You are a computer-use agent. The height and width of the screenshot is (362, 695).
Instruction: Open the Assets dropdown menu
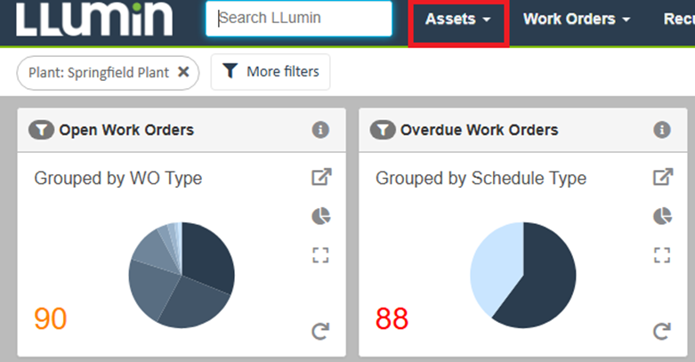pos(457,20)
